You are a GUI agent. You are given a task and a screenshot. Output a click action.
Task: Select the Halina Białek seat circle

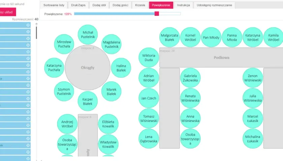click(x=121, y=68)
